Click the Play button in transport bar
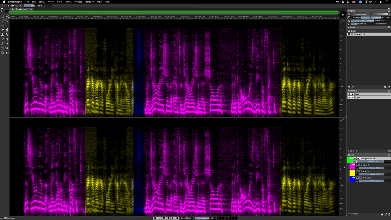The height and width of the screenshot is (220, 391). (173, 218)
